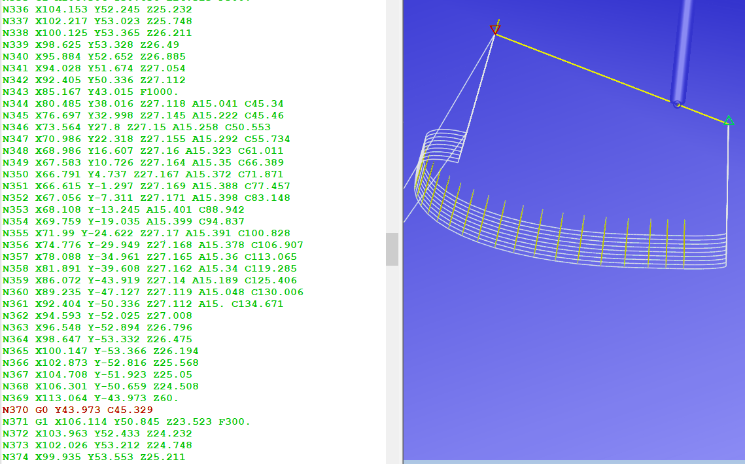The width and height of the screenshot is (745, 464).
Task: Select line N336 in the code list
Action: point(97,9)
